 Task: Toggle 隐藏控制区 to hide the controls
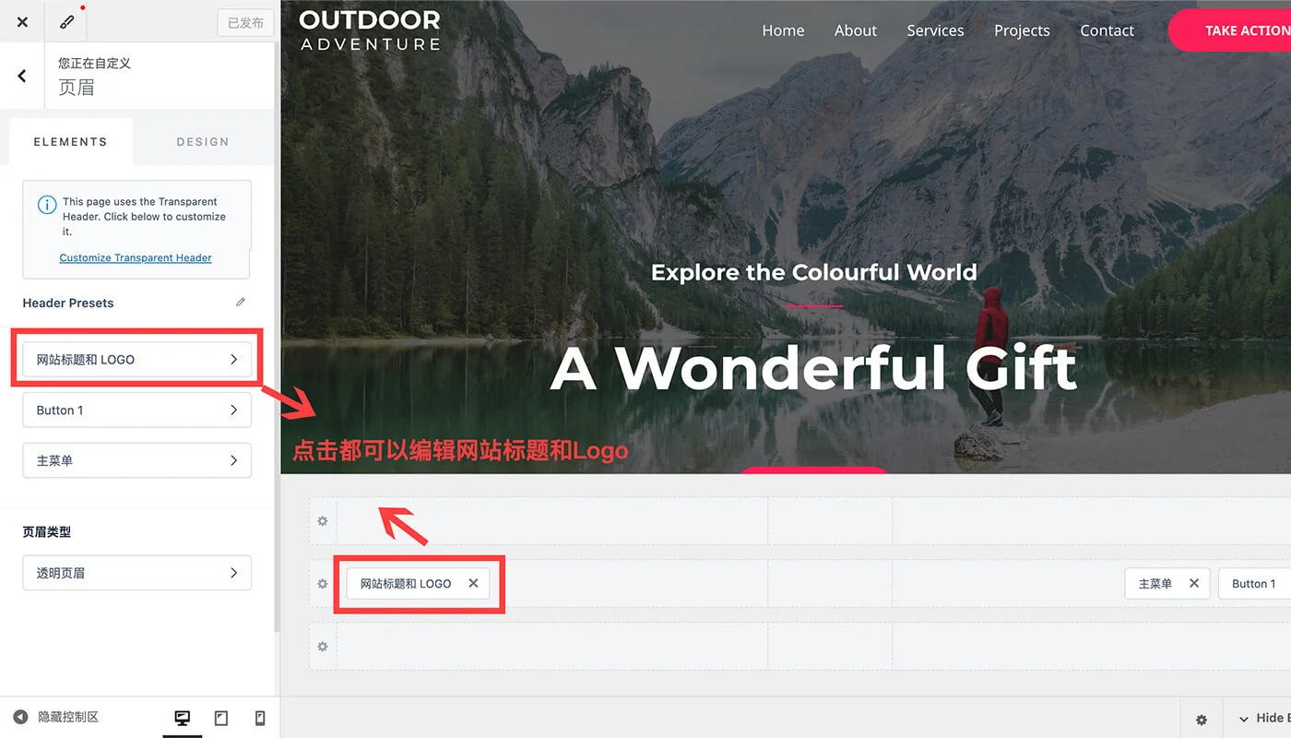pyautogui.click(x=56, y=717)
